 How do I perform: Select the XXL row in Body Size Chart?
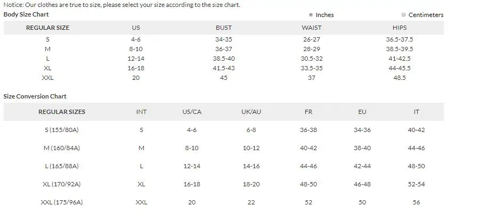tap(47, 78)
